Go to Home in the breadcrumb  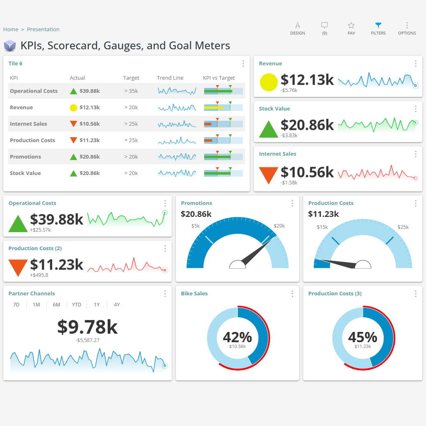(11, 30)
